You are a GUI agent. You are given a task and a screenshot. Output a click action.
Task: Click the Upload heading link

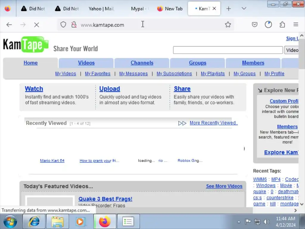coord(110,89)
